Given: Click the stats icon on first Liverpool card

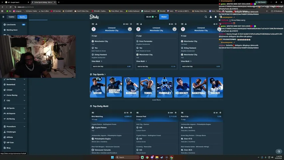Looking at the screenshot, I should (96, 24).
